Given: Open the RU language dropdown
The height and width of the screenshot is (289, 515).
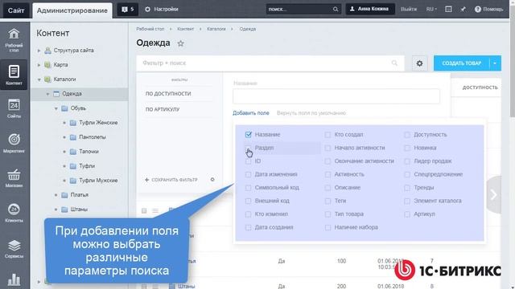Looking at the screenshot, I should pos(431,9).
